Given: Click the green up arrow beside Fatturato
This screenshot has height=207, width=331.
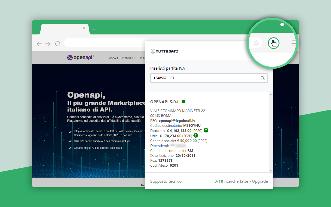Looking at the screenshot, I should (206, 130).
